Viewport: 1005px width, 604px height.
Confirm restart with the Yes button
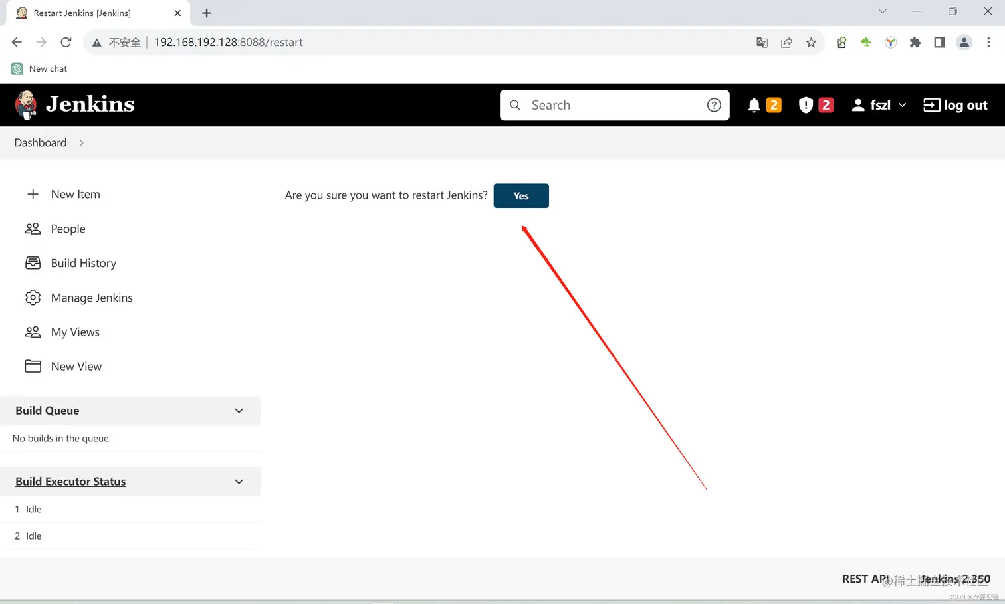click(521, 196)
